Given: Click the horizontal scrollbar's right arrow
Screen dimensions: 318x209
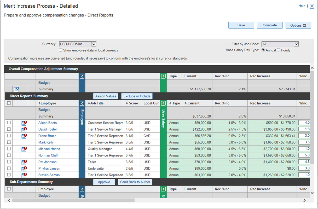Looking at the screenshot, I should click(x=305, y=200).
